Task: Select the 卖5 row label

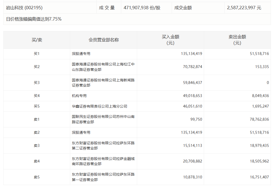Action: [x=37, y=177]
